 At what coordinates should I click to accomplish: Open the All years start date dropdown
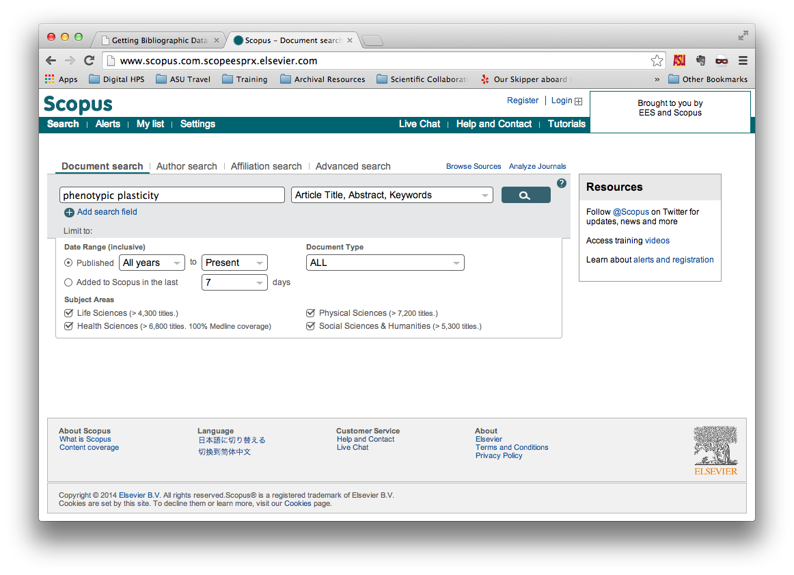pos(152,263)
